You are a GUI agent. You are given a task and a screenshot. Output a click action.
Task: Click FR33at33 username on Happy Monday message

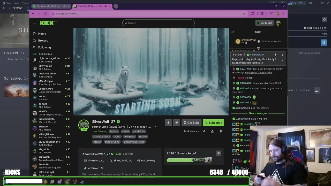[x=245, y=83]
